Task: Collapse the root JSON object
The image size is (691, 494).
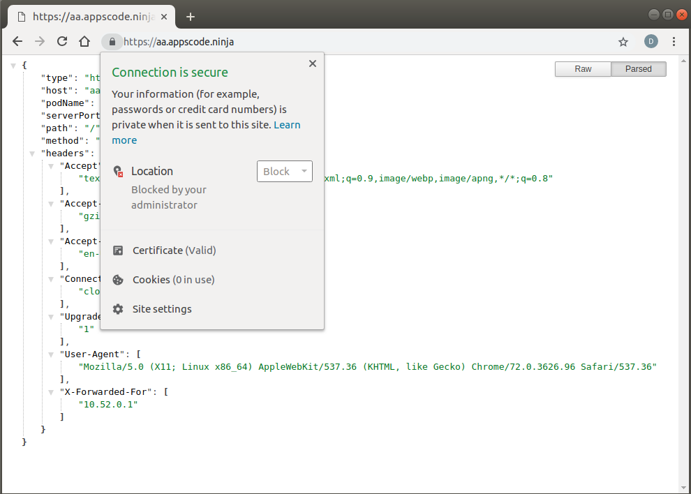Action: tap(13, 66)
